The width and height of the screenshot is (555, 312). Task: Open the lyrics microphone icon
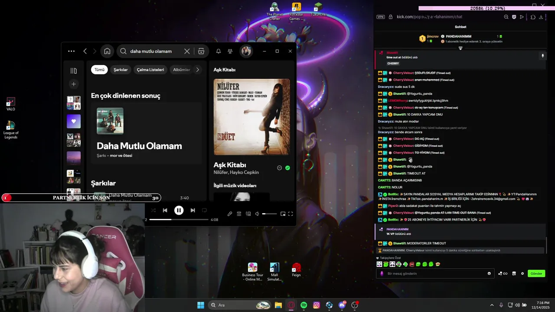230,214
